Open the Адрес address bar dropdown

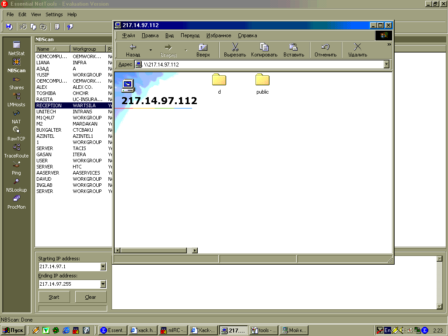tap(386, 64)
